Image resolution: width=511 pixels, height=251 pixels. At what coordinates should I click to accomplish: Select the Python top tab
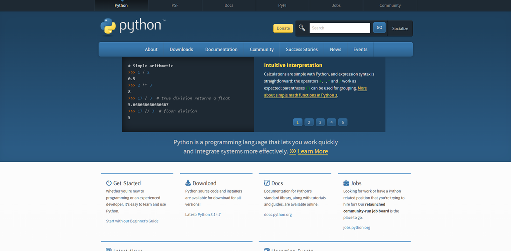tap(121, 5)
